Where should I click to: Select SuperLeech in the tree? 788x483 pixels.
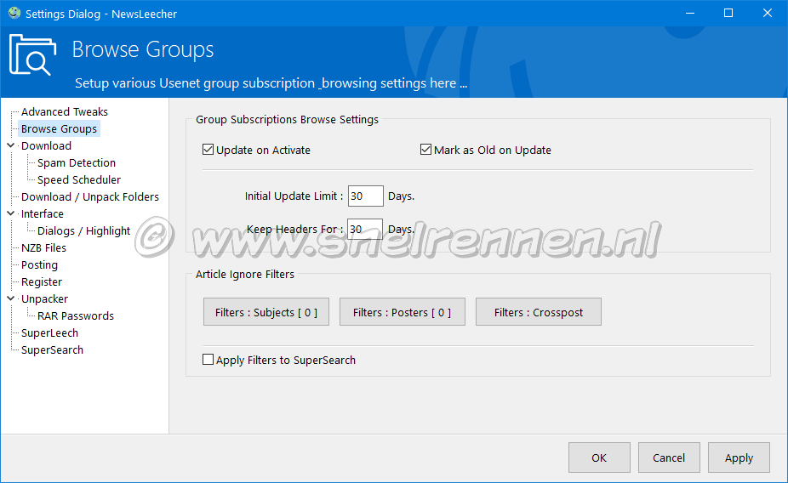(49, 332)
